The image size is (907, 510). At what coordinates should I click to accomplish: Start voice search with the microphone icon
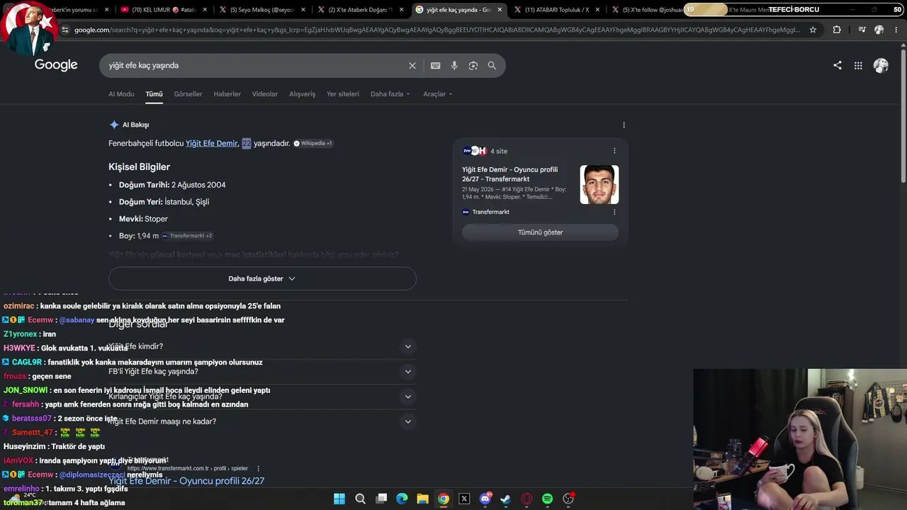[x=454, y=65]
